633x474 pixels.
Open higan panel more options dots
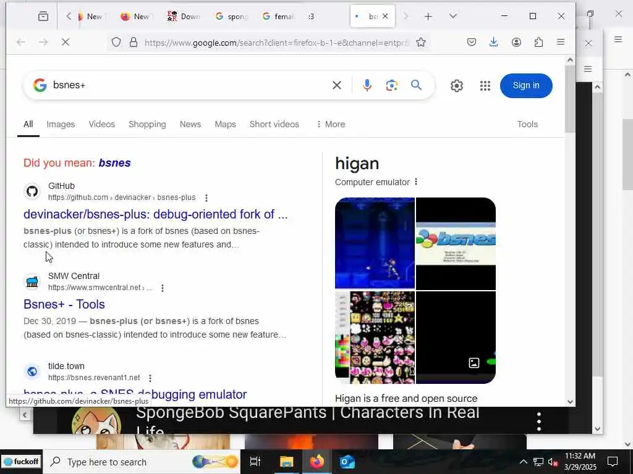click(x=416, y=182)
